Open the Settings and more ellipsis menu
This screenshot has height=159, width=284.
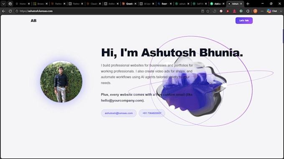tap(262, 11)
